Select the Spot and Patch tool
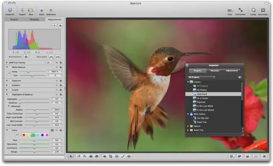273x166 pixels. tap(116, 156)
